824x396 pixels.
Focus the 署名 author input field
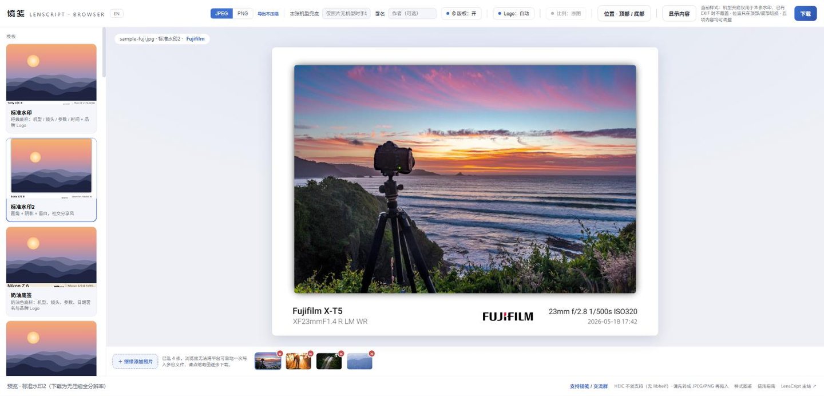pyautogui.click(x=412, y=14)
